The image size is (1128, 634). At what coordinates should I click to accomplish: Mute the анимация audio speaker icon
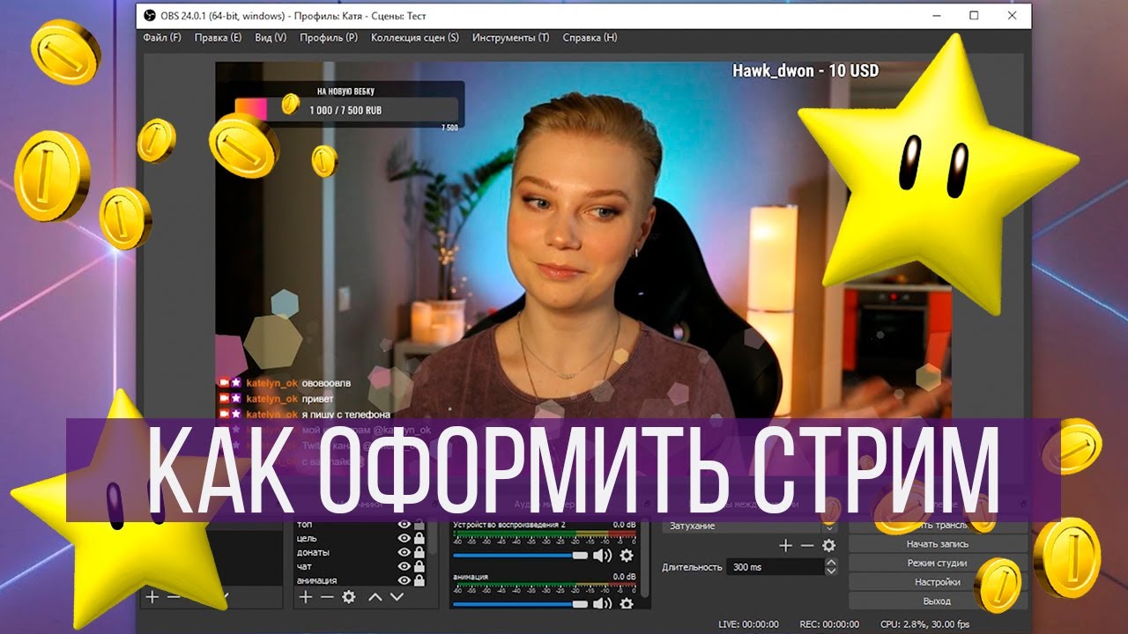(603, 604)
